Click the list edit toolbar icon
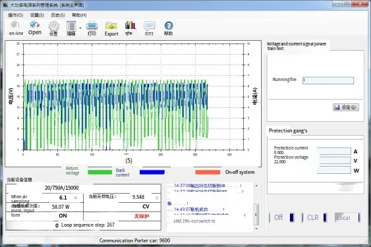Viewport: 371px width, 247px height. (71, 26)
